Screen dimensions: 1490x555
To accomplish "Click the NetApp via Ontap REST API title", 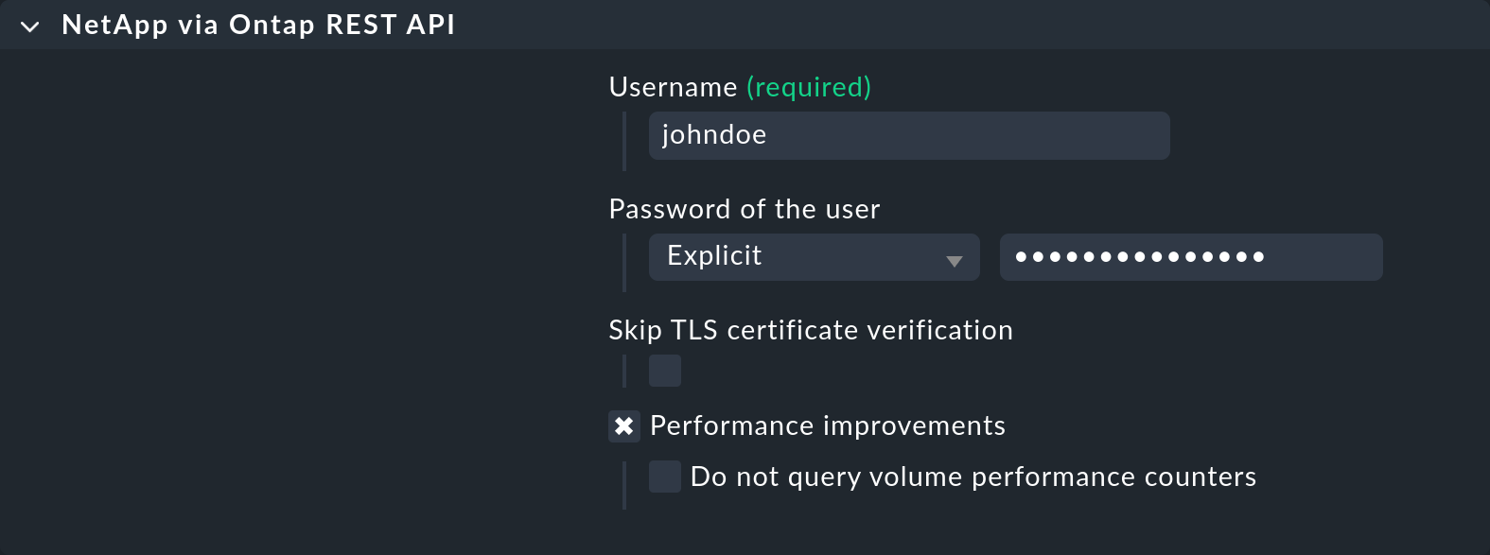I will tap(257, 25).
